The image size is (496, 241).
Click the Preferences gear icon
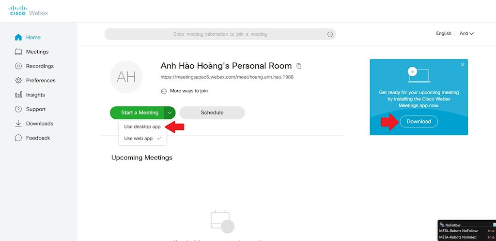click(18, 81)
